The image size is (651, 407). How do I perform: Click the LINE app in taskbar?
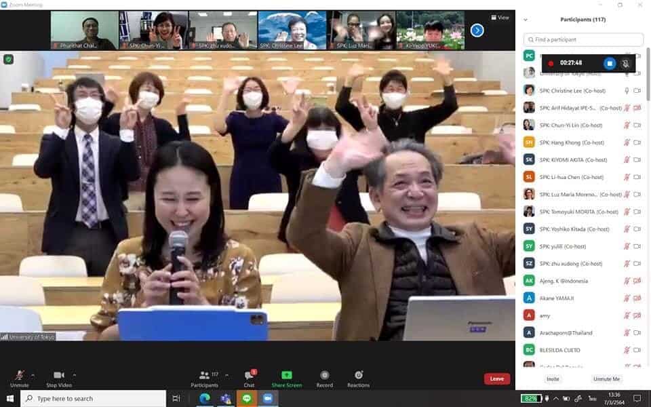coord(246,398)
